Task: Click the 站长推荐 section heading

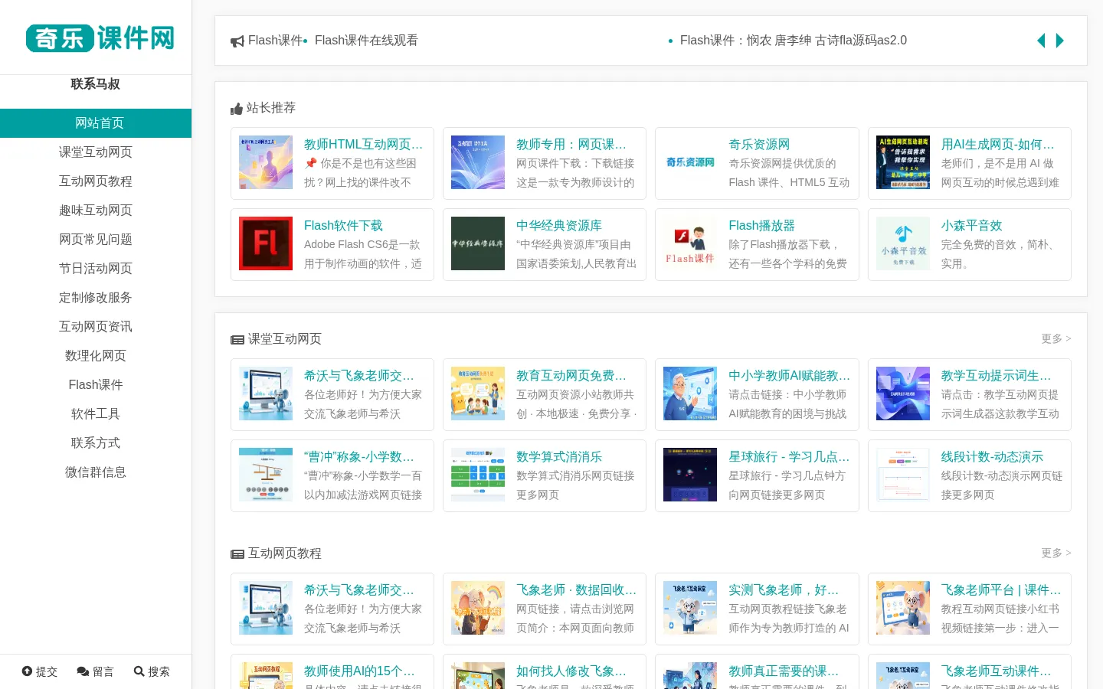Action: (271, 108)
